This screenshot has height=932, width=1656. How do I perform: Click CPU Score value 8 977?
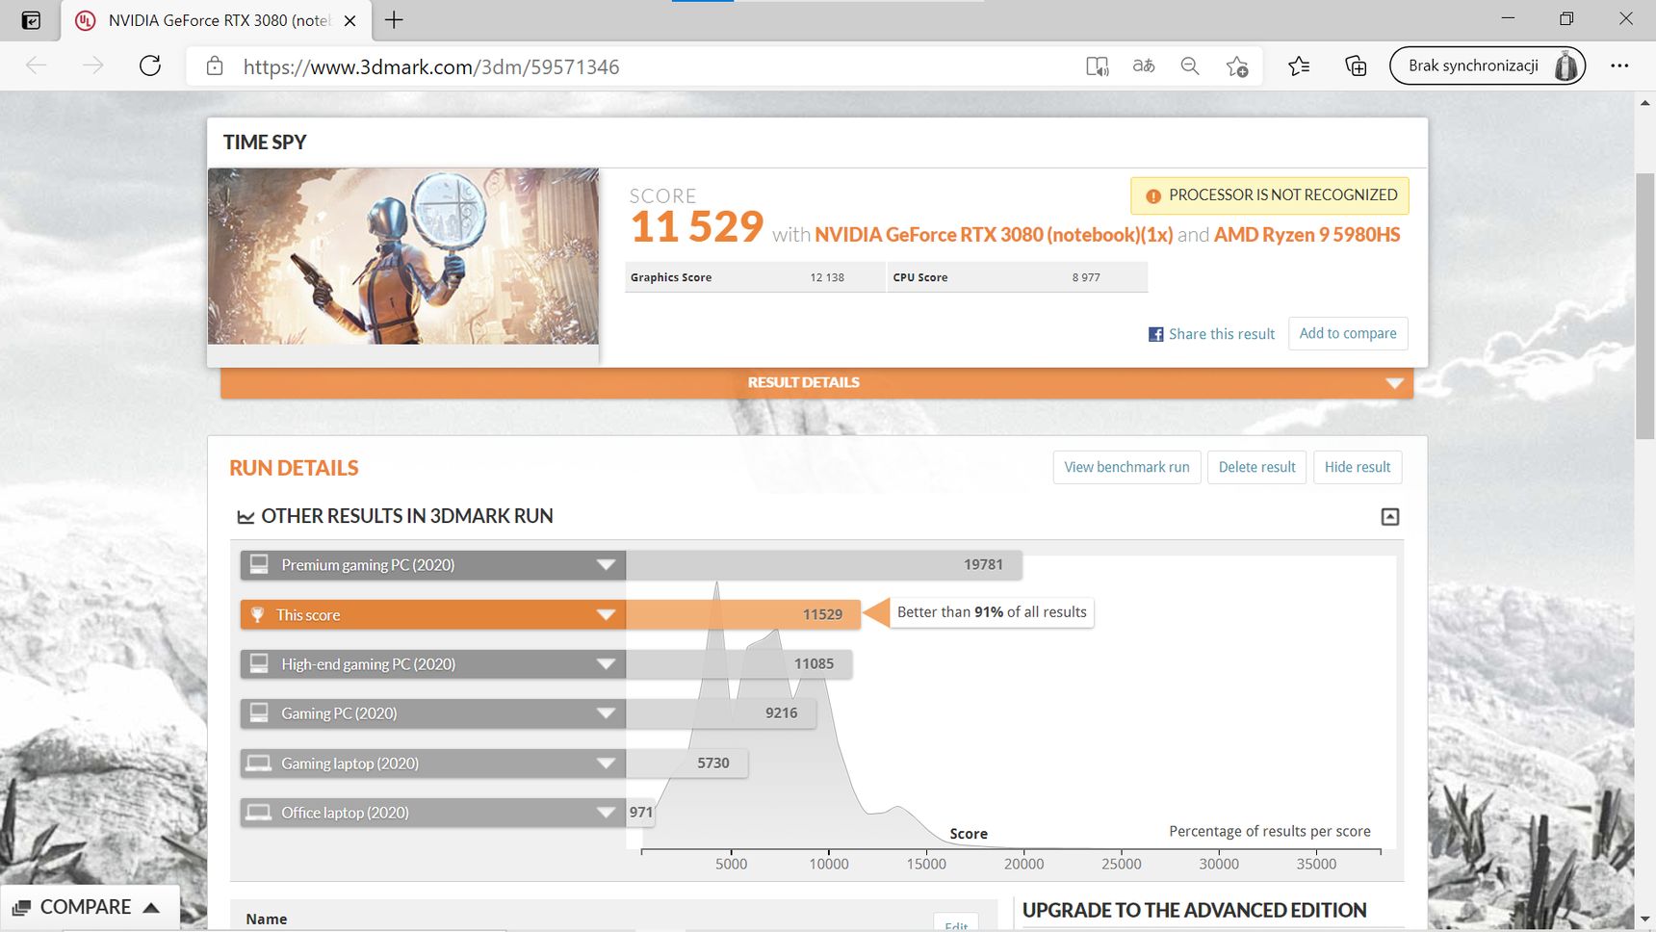(x=1086, y=277)
